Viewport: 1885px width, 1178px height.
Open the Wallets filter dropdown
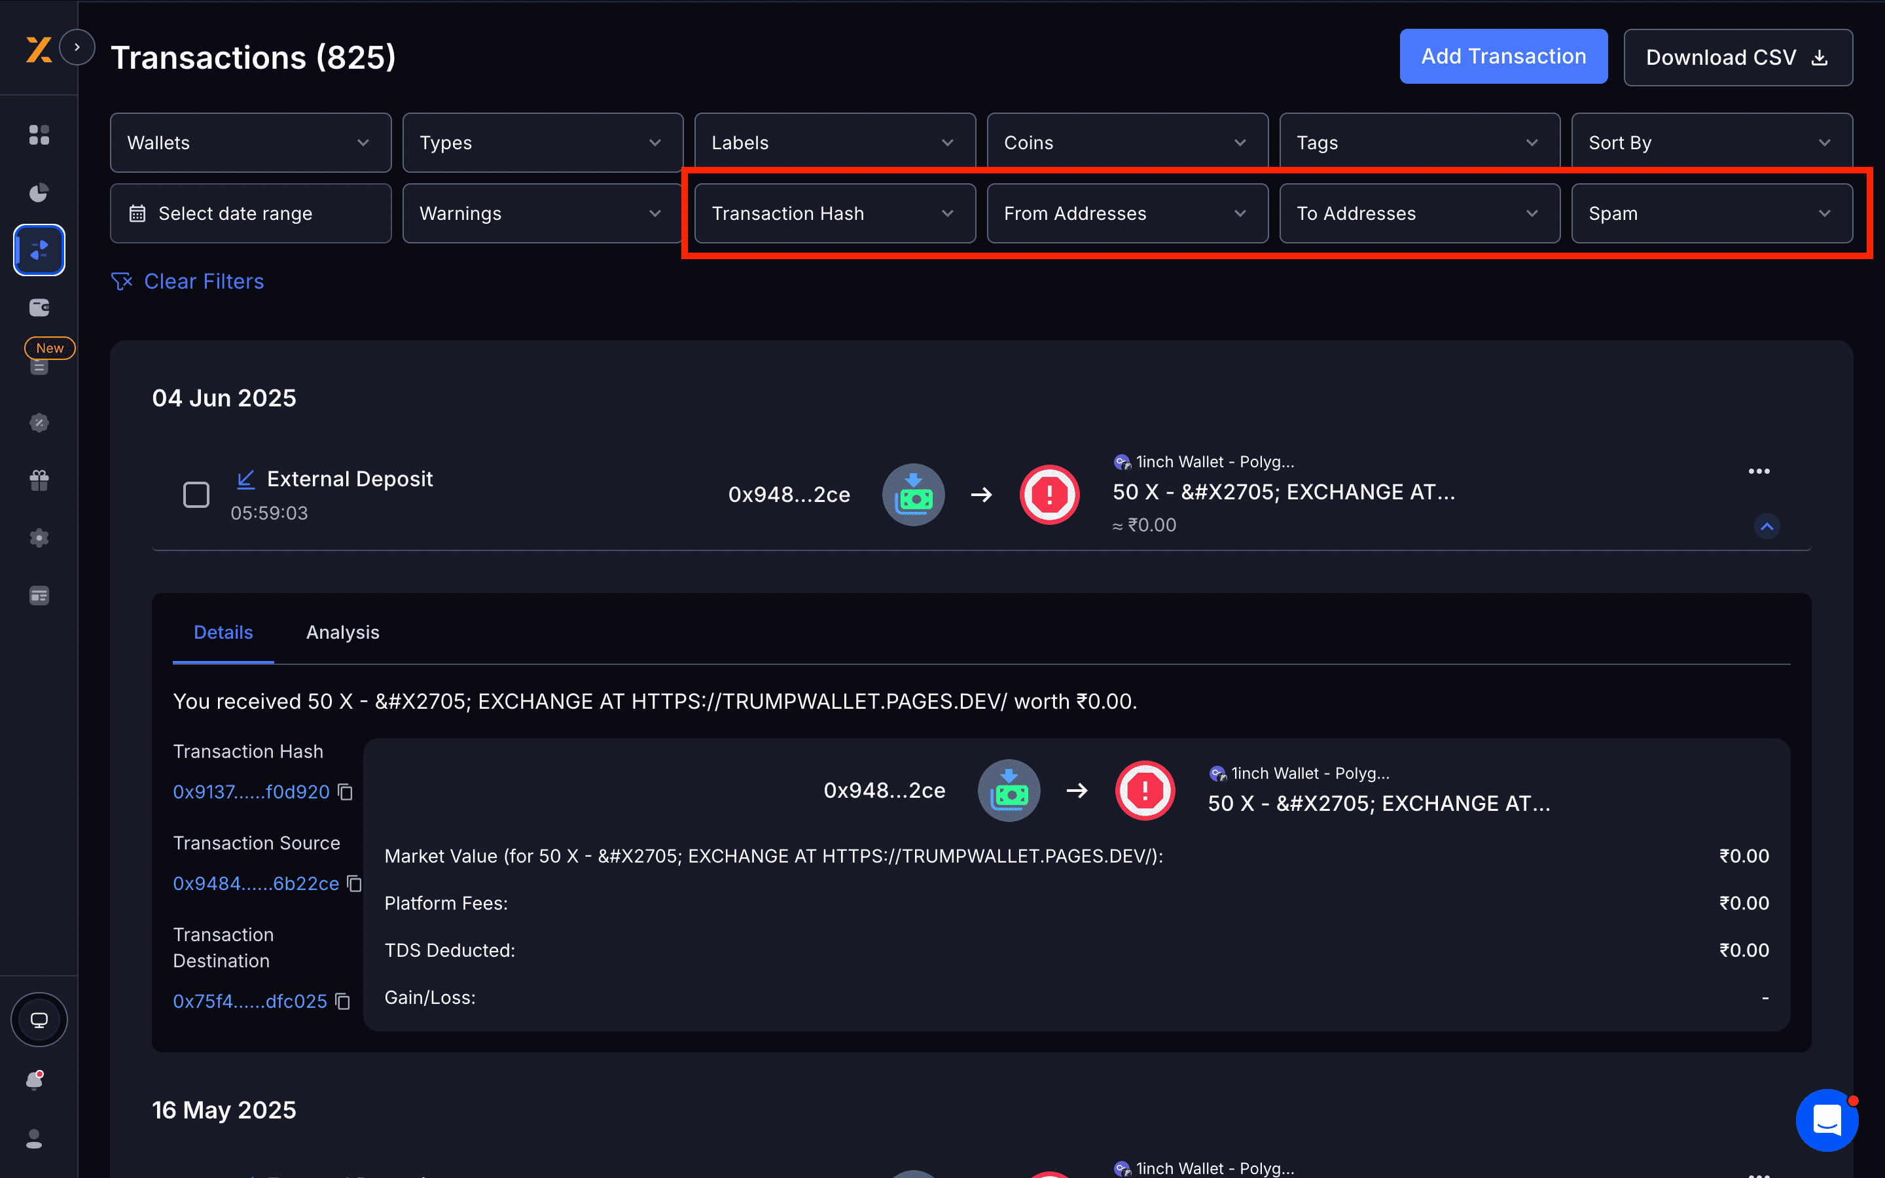coord(250,143)
